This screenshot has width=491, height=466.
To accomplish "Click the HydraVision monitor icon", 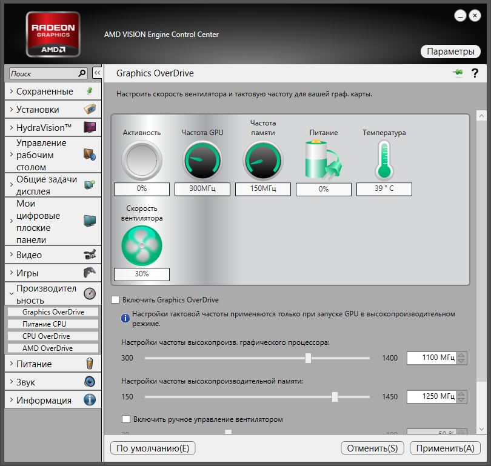I will click(90, 127).
